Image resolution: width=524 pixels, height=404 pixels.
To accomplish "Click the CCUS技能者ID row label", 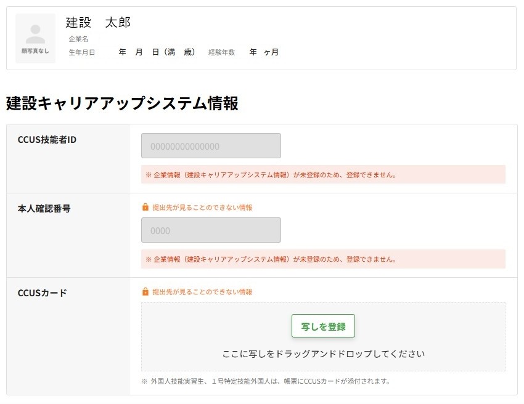I will click(x=47, y=140).
